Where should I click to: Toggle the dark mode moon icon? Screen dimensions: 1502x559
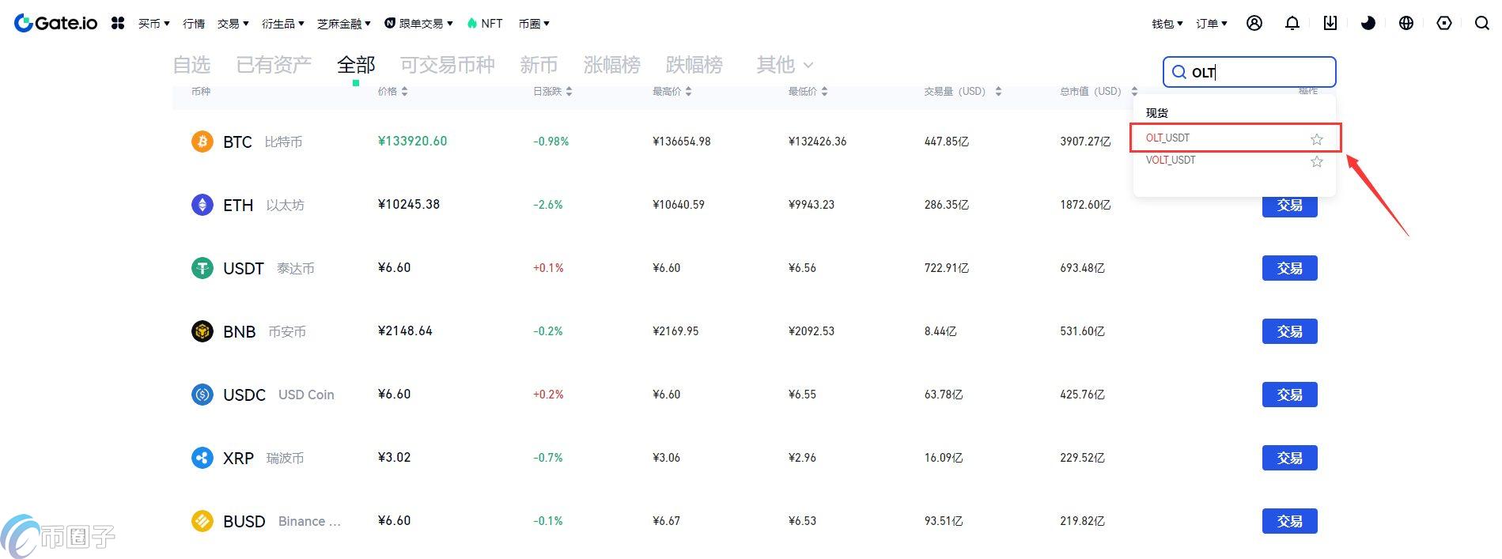[1368, 23]
